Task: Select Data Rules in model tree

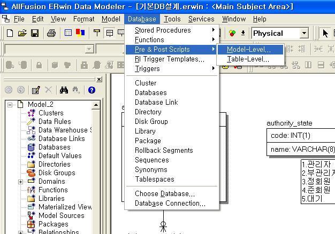Action: (x=55, y=121)
